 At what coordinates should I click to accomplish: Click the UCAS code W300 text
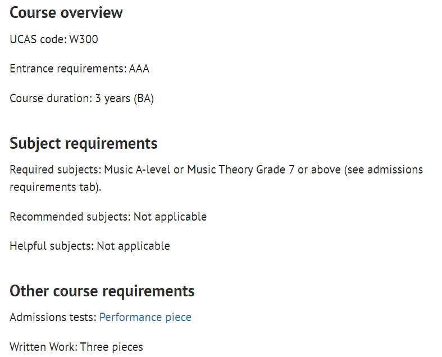point(54,39)
